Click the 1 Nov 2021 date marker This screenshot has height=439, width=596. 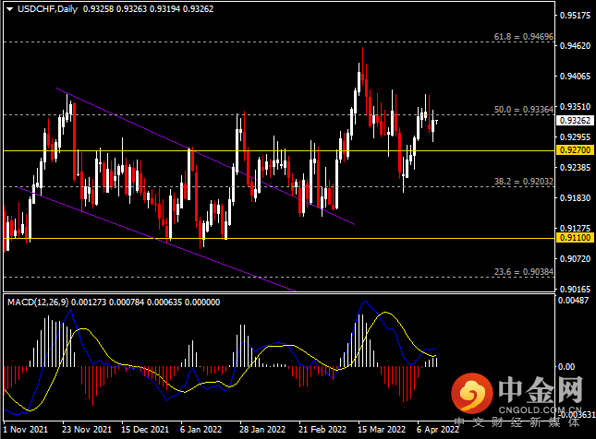click(x=26, y=430)
